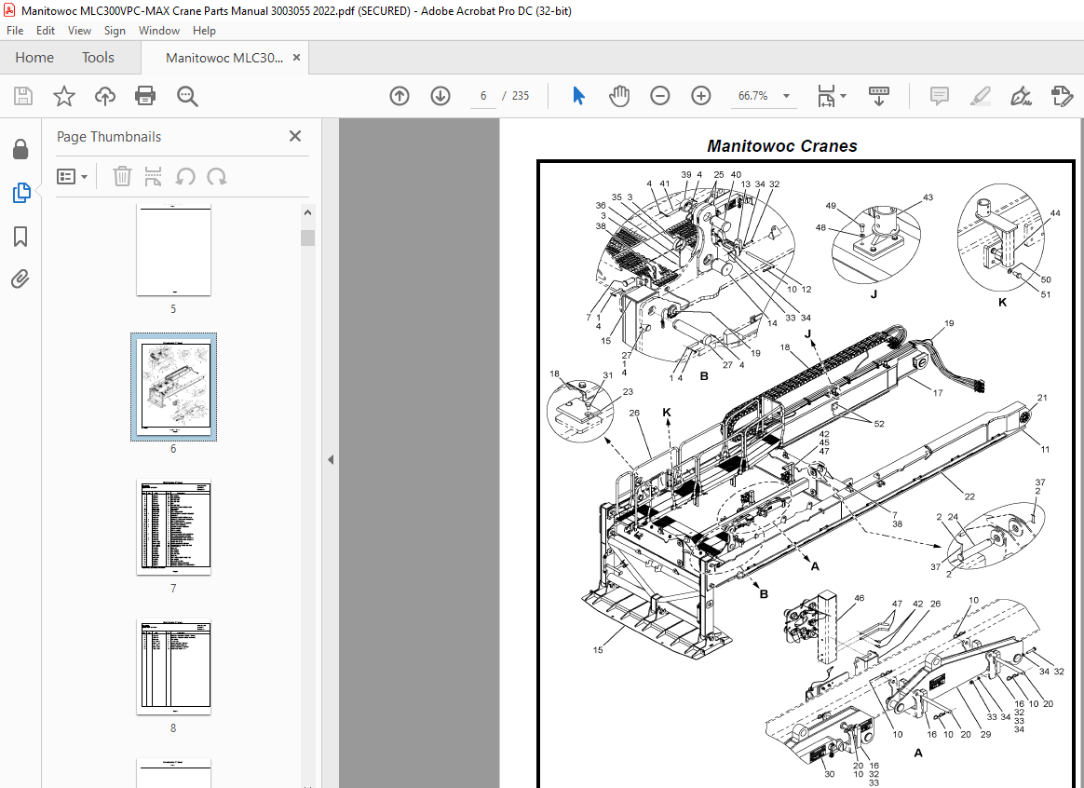
Task: Rotate the page counterclockwise
Action: (184, 177)
